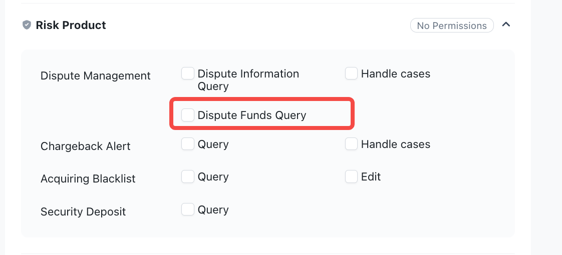Click the No Permissions badge
The height and width of the screenshot is (255, 562).
tap(452, 26)
